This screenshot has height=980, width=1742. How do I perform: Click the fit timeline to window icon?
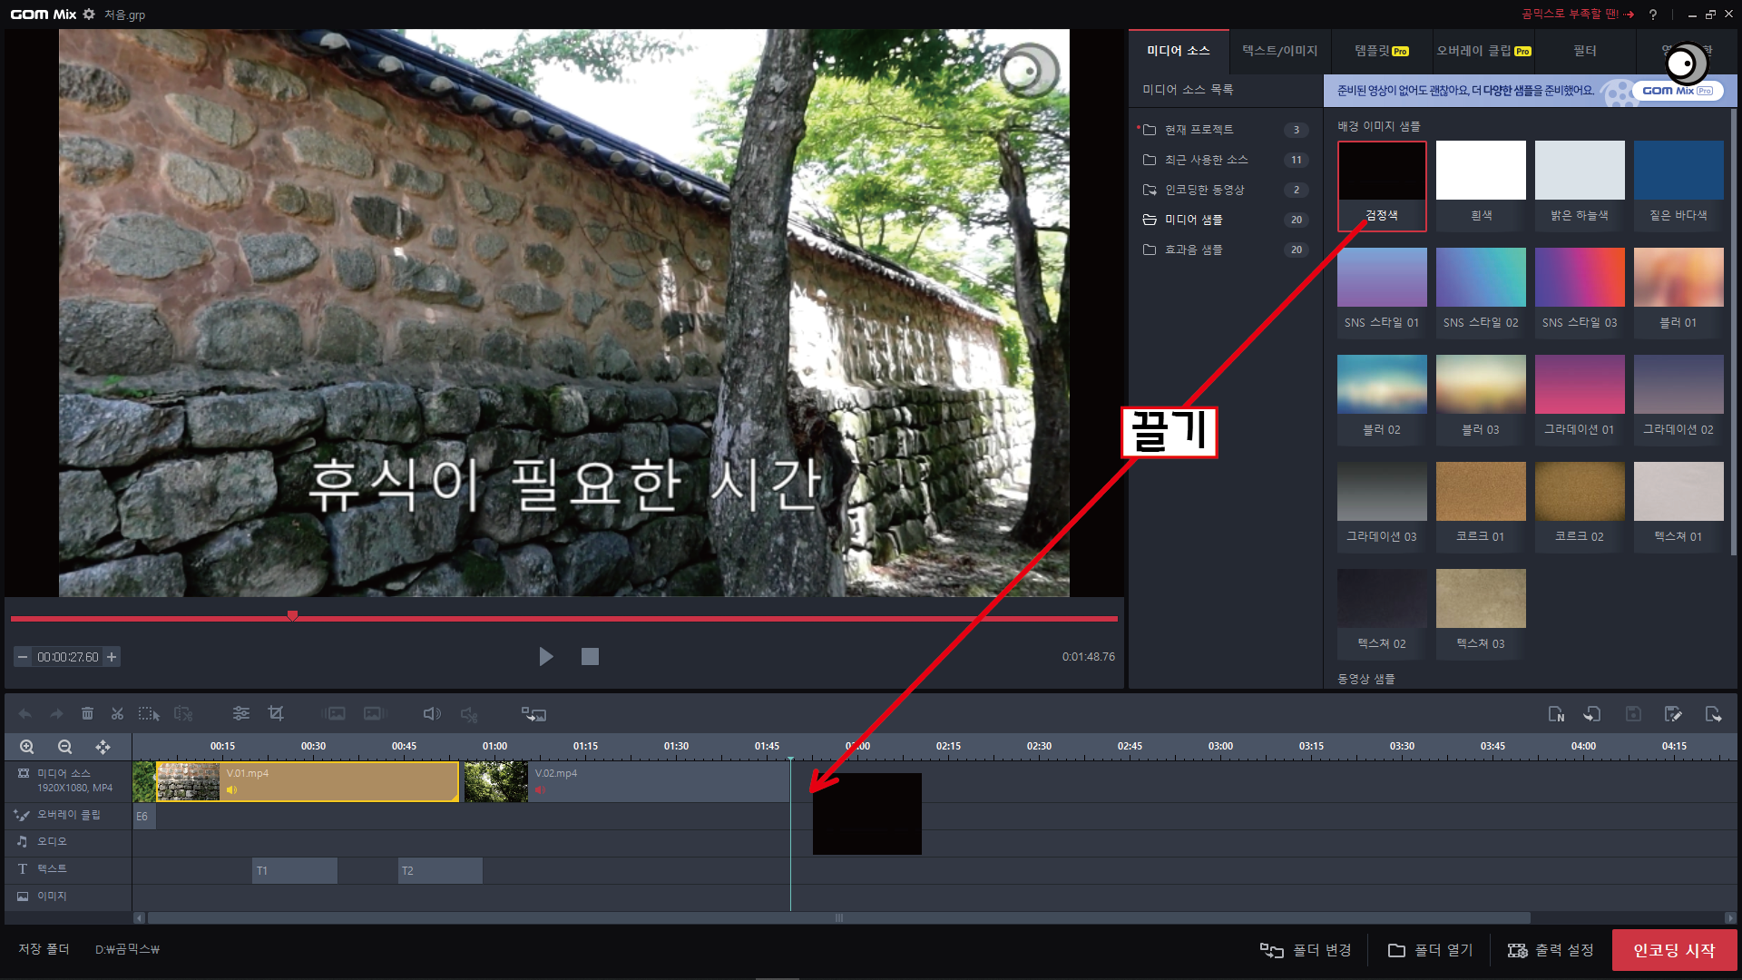(x=103, y=747)
